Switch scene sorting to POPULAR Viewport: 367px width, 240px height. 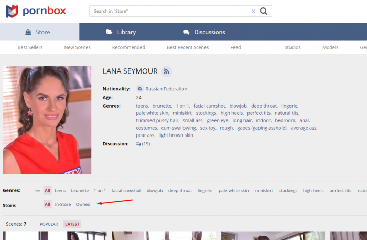[x=49, y=224]
